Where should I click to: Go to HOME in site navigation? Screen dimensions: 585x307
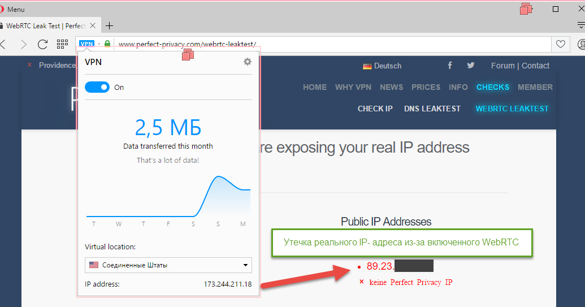[315, 87]
